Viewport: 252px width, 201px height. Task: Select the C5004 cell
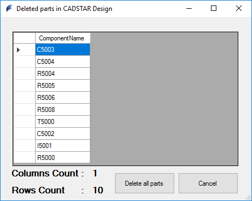(x=62, y=62)
